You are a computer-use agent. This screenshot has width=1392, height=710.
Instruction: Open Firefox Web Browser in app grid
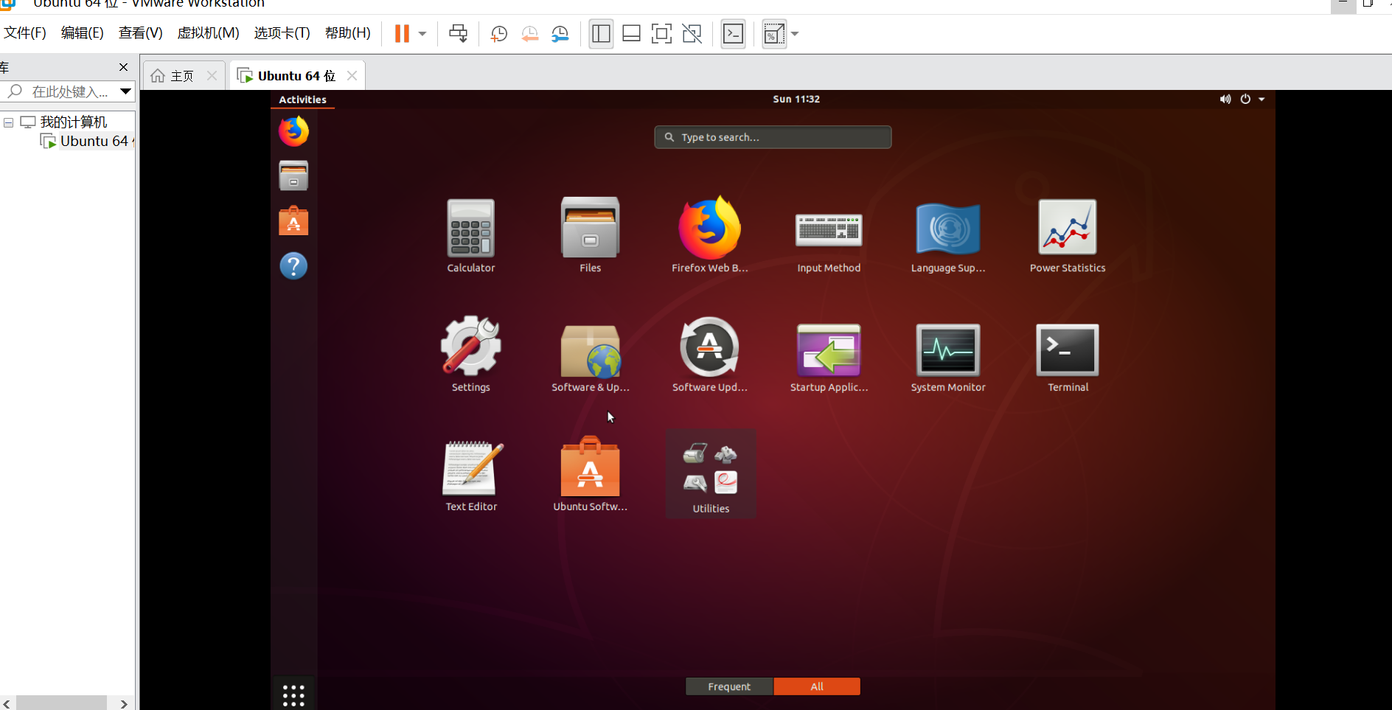point(709,236)
